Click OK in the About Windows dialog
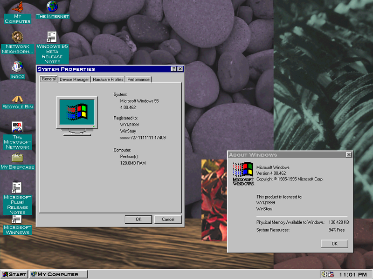This screenshot has width=373, height=279. pyautogui.click(x=334, y=244)
